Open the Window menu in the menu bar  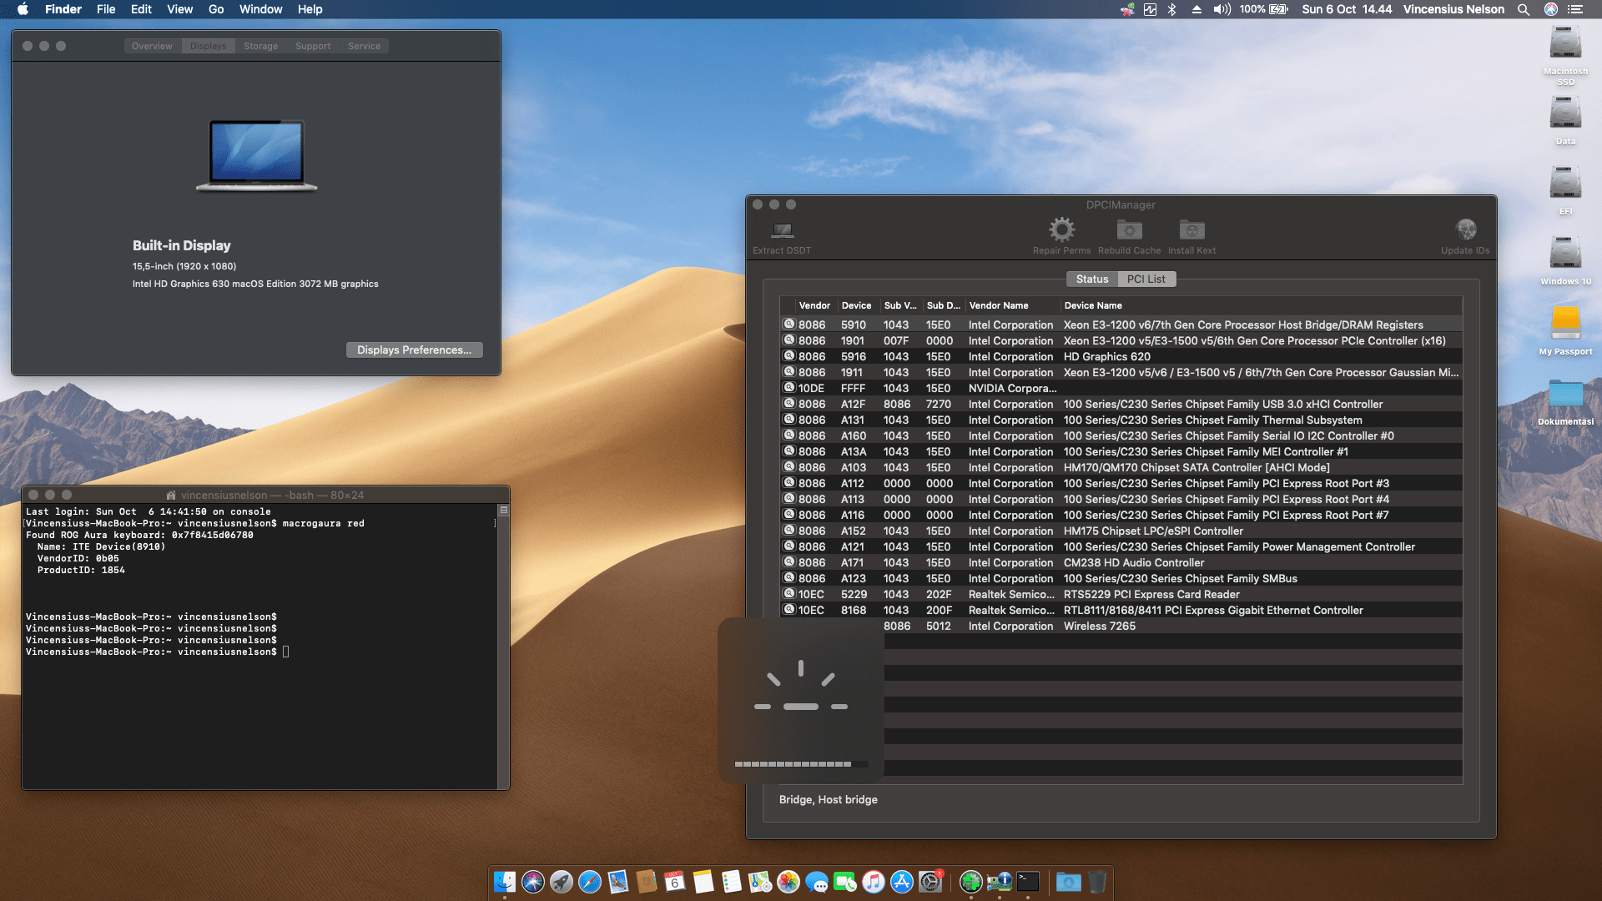(260, 9)
